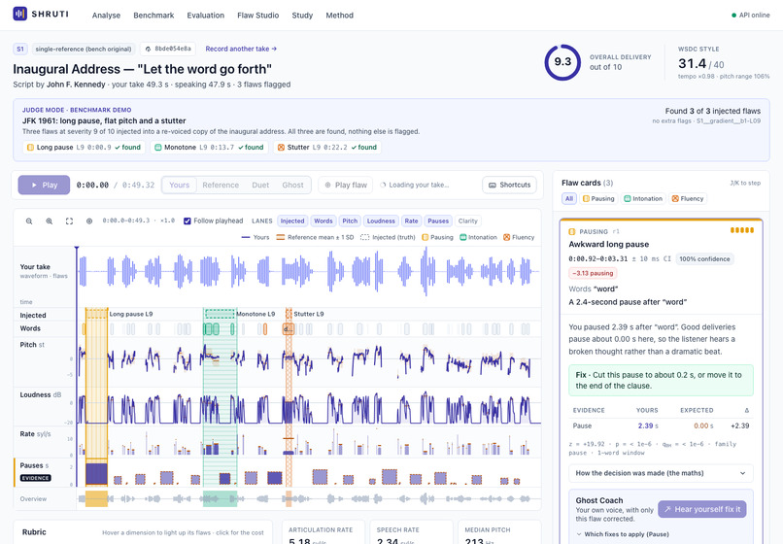Viewport: 783px width, 544px height.
Task: Click the Fluency legend icon above the waveform
Action: coord(507,237)
